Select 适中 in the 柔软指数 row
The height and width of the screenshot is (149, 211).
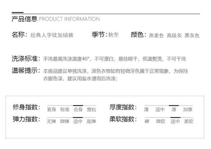click(175, 121)
